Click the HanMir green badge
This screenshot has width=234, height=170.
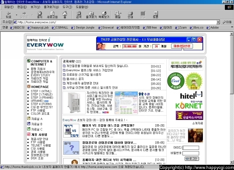(194, 81)
